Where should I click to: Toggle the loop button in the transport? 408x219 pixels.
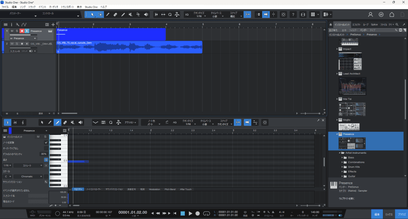tap(206, 213)
